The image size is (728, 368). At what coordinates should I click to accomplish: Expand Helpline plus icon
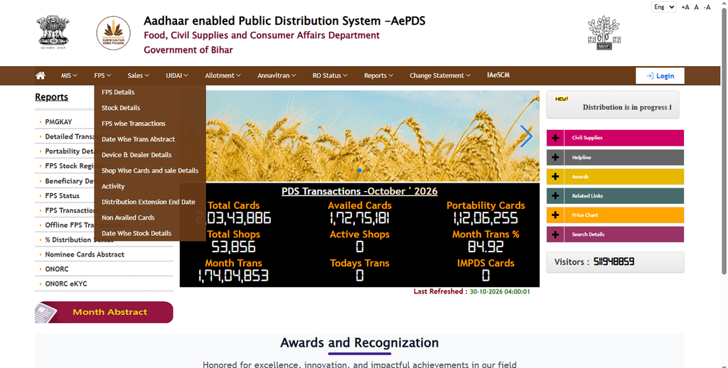tap(555, 157)
